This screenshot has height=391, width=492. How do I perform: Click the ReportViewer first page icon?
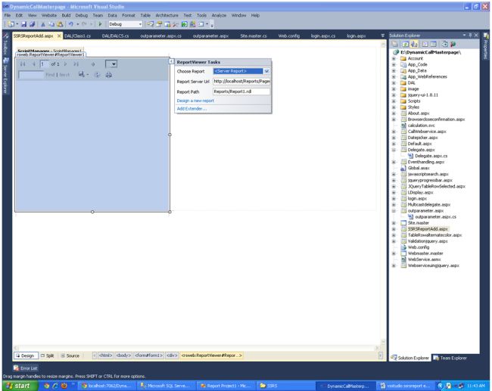coord(23,64)
